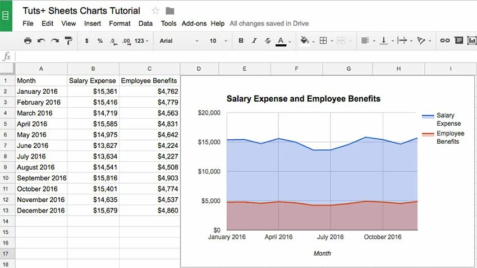Click the Print icon in toolbar

pos(27,40)
